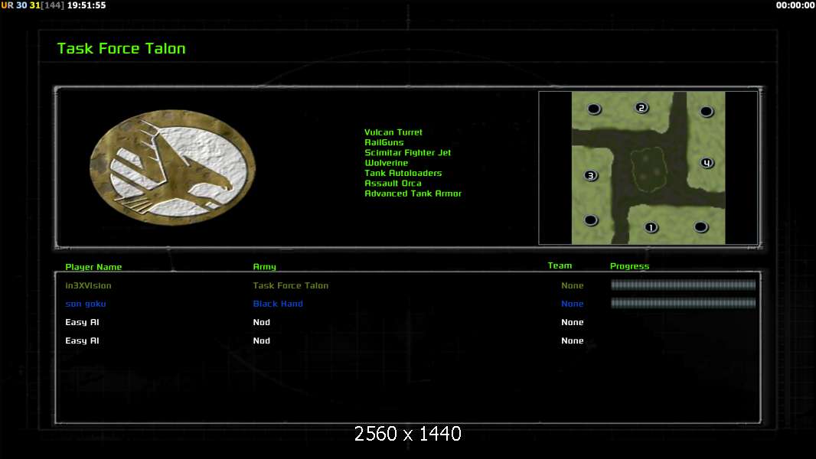
Task: Pick the unnumbered bottom-left map start spot
Action: tap(590, 220)
